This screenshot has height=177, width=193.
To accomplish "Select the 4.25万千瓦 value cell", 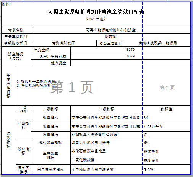I will point(167,127).
